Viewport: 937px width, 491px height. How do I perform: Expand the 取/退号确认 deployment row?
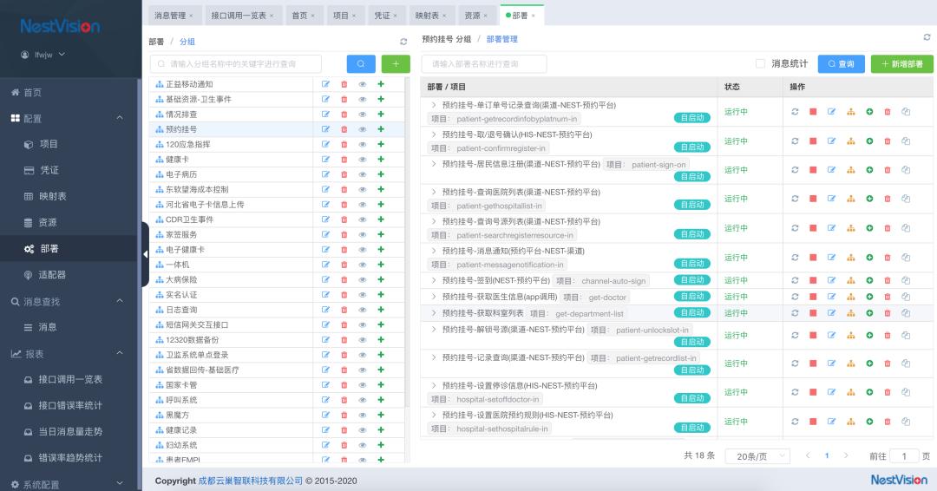[433, 134]
